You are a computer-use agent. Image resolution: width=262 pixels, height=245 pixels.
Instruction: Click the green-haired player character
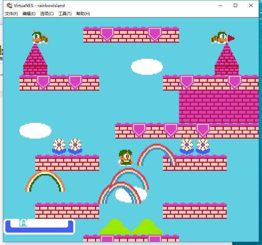coord(126,157)
